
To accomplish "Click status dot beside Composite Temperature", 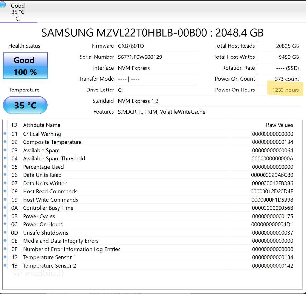I will [5, 142].
